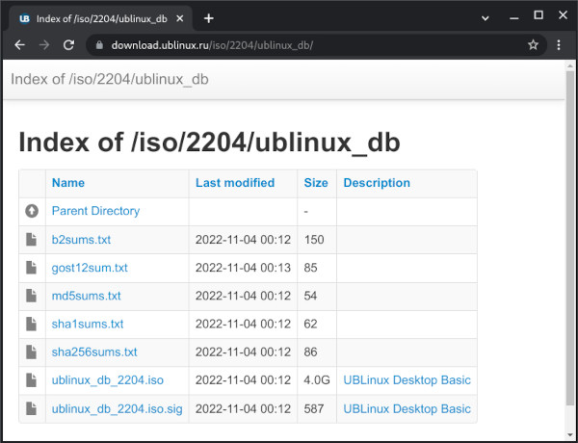Minimize the browser window
The image size is (578, 443).
514,18
